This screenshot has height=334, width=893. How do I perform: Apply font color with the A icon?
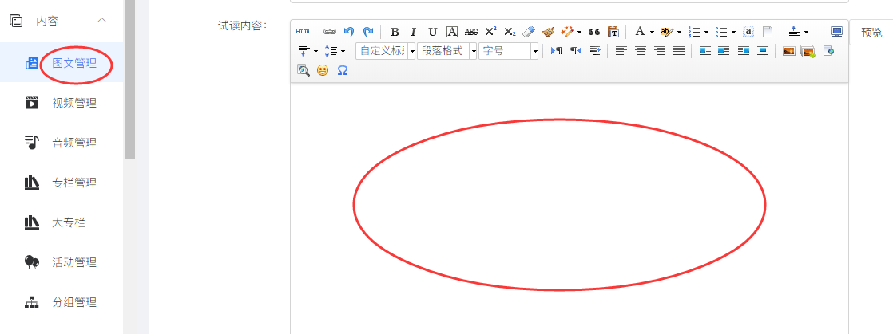[640, 32]
